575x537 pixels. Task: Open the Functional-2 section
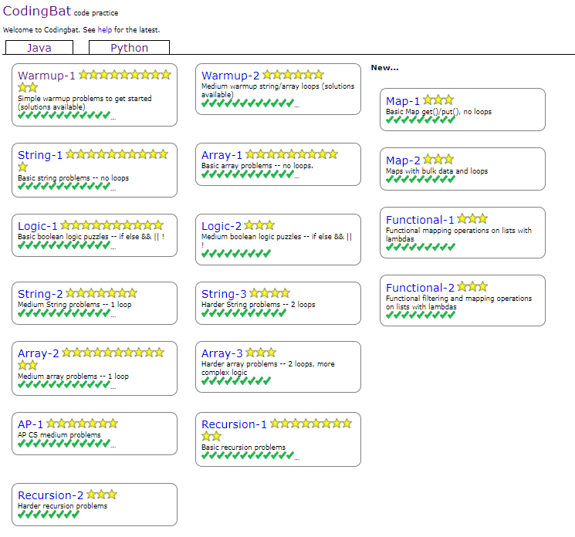(x=420, y=288)
